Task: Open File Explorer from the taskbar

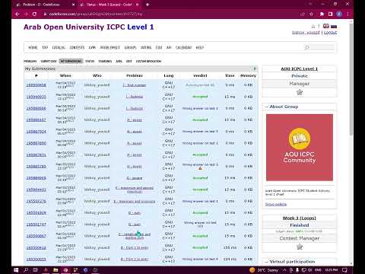Action: coord(56,270)
